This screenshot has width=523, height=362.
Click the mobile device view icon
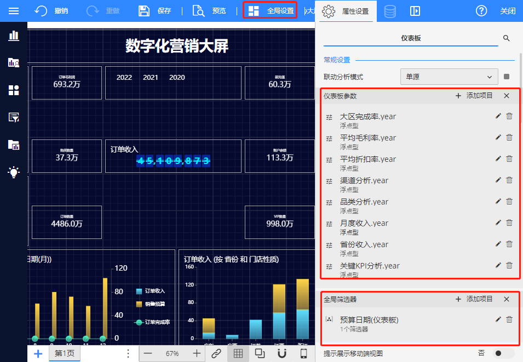(303, 353)
